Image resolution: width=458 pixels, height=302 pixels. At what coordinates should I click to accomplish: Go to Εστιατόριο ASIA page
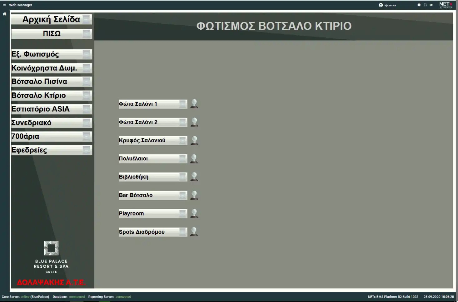52,109
